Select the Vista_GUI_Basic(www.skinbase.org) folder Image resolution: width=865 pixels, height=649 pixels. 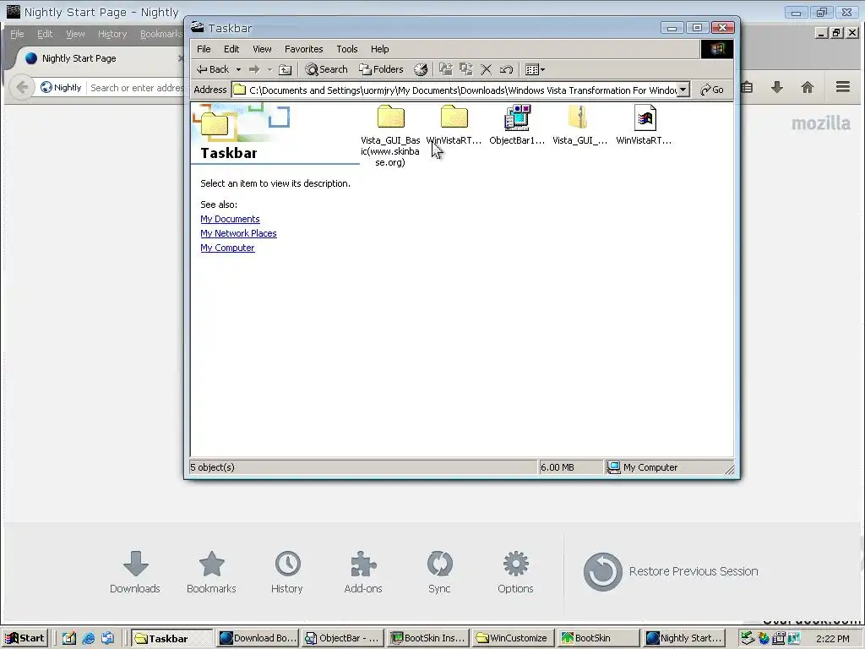click(390, 135)
